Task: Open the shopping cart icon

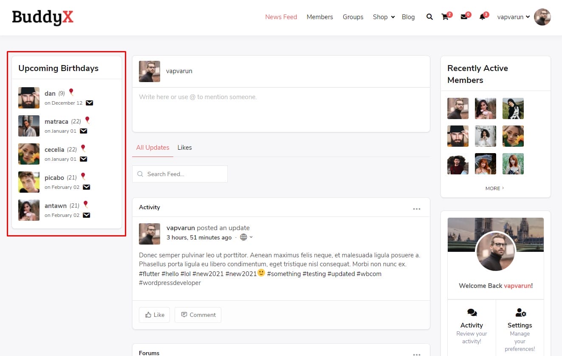Action: pyautogui.click(x=445, y=17)
